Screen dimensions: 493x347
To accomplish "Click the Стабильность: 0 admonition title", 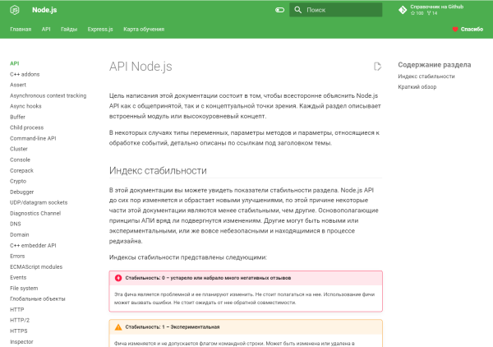I will coord(208,278).
